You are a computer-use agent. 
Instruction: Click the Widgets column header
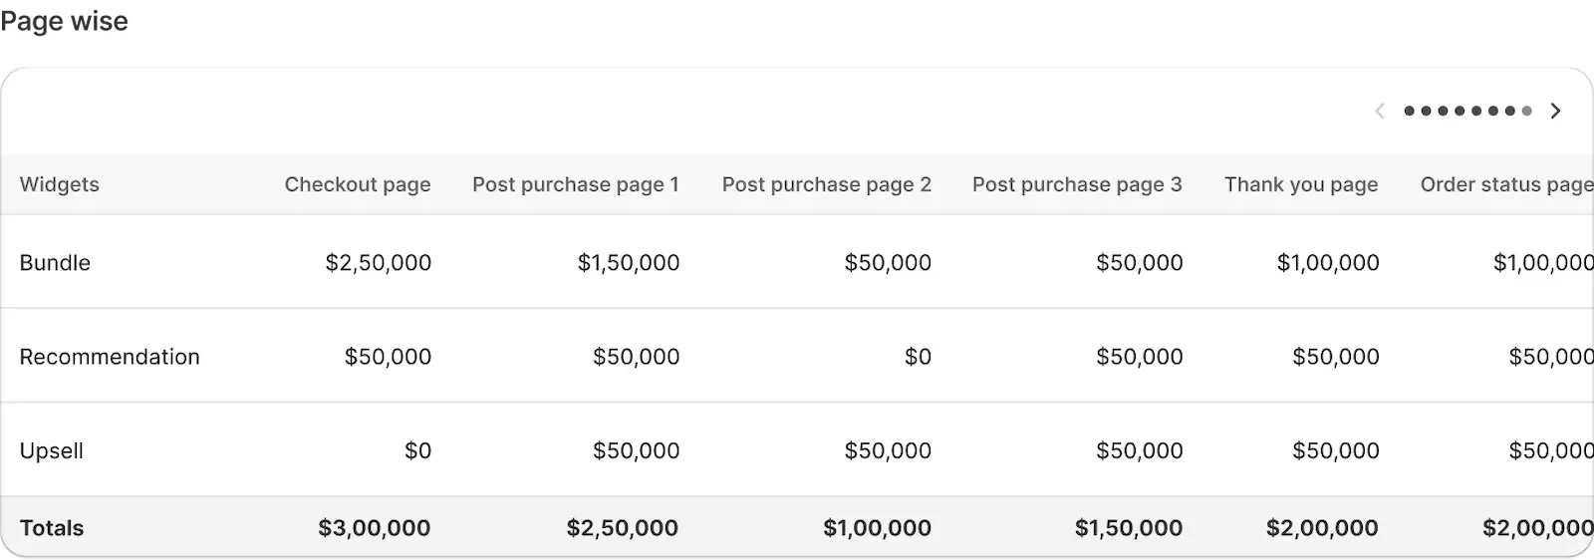point(60,184)
